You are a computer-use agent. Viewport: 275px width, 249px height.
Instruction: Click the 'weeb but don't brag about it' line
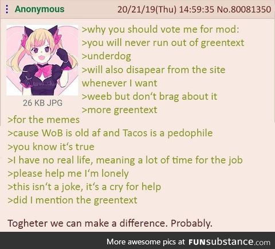click(150, 96)
